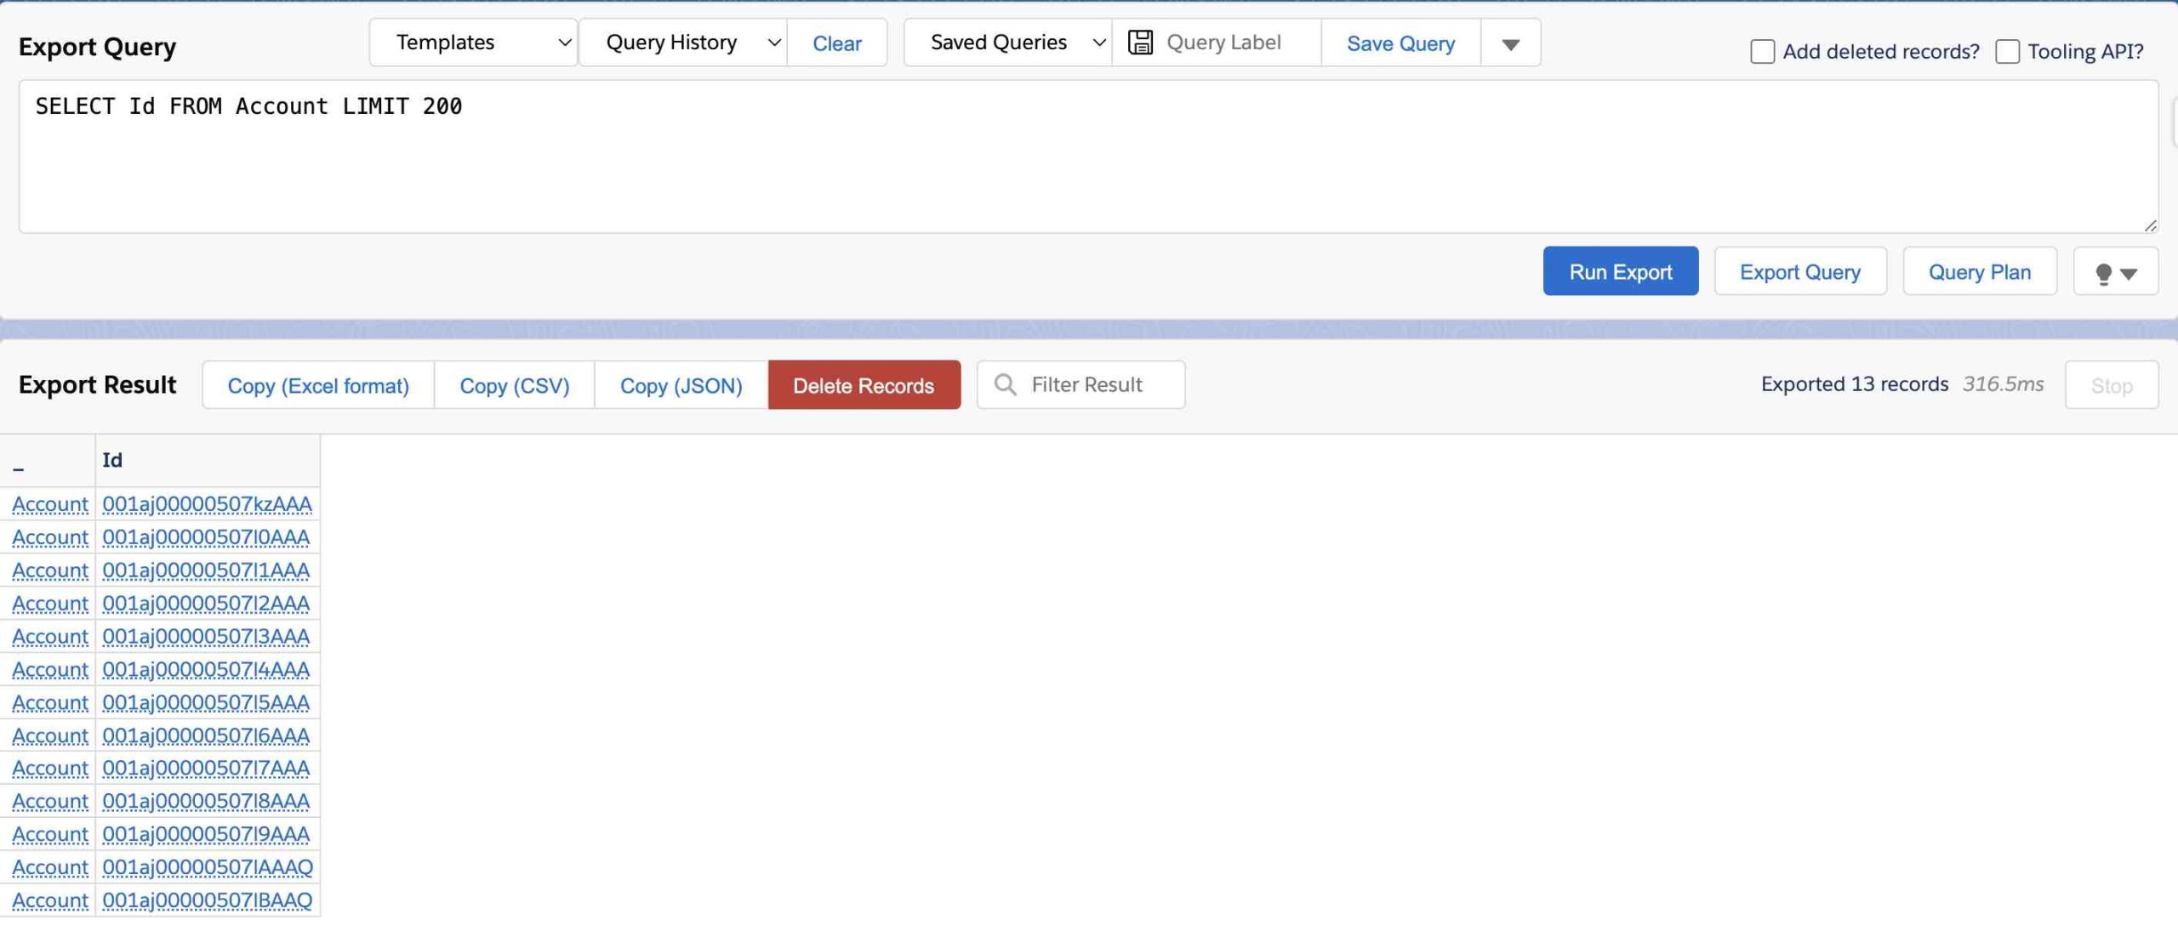Image resolution: width=2178 pixels, height=931 pixels.
Task: Click into the SOQL query text area
Action: 1088,156
